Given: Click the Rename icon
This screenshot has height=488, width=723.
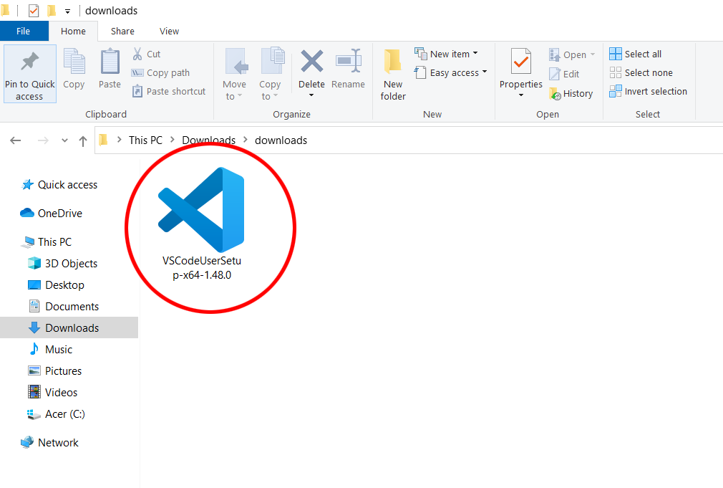Looking at the screenshot, I should point(349,72).
